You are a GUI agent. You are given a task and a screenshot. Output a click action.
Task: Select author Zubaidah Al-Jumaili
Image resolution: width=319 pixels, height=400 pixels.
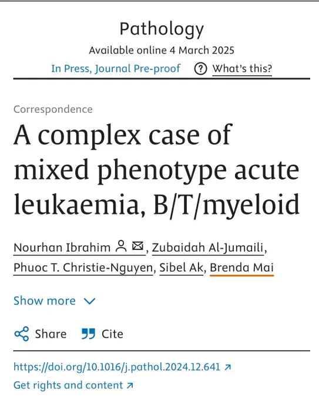tap(207, 248)
